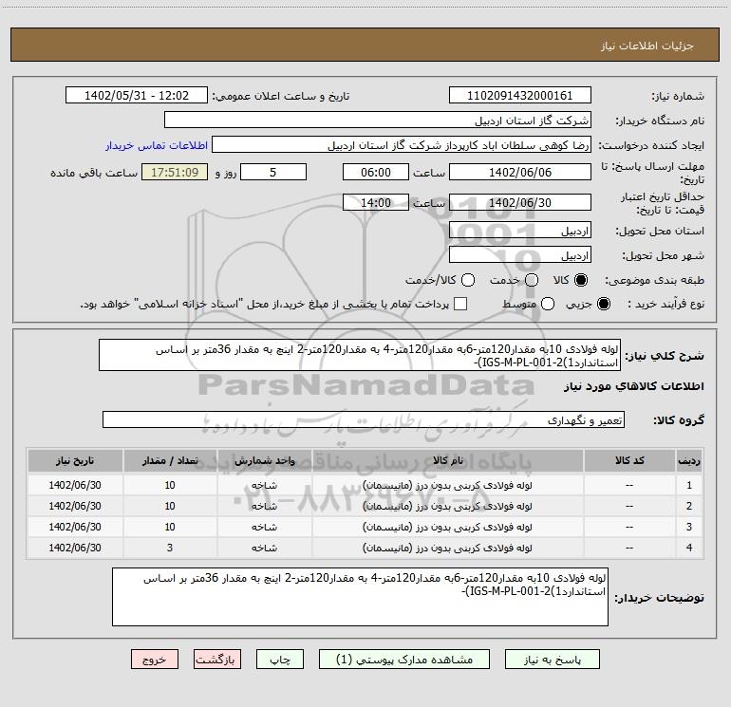Click the استان محل تحویل field

coord(520,231)
